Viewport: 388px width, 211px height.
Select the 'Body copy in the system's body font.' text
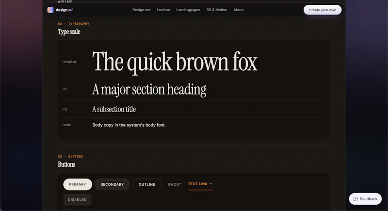(x=129, y=125)
